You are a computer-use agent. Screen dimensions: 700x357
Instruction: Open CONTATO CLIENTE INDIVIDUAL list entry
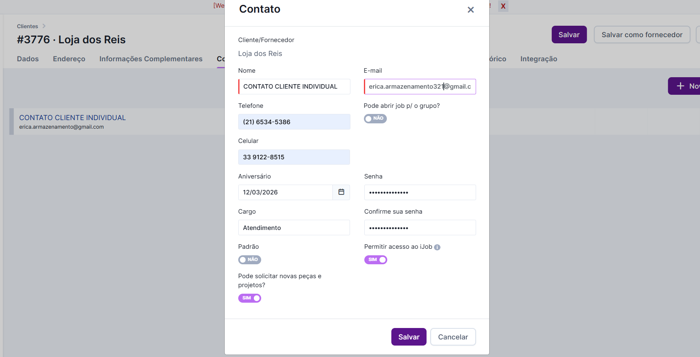click(72, 118)
